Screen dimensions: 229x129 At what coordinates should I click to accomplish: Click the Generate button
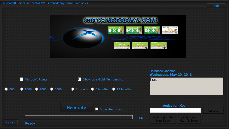coord(77,108)
